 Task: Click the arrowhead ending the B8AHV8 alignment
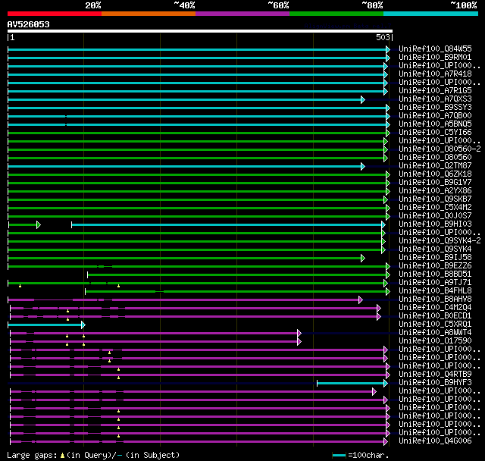tap(361, 299)
